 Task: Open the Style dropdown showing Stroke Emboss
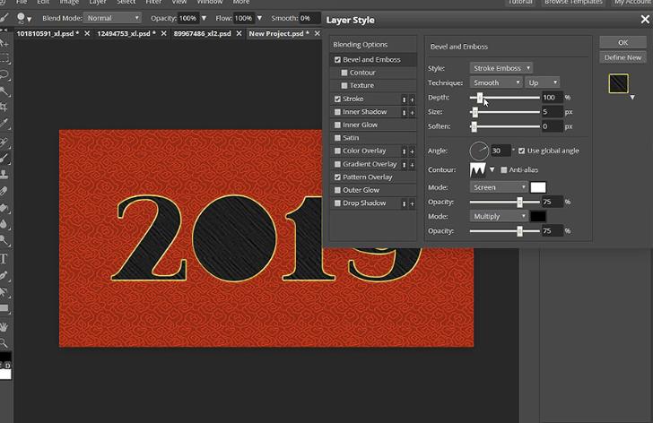point(501,67)
